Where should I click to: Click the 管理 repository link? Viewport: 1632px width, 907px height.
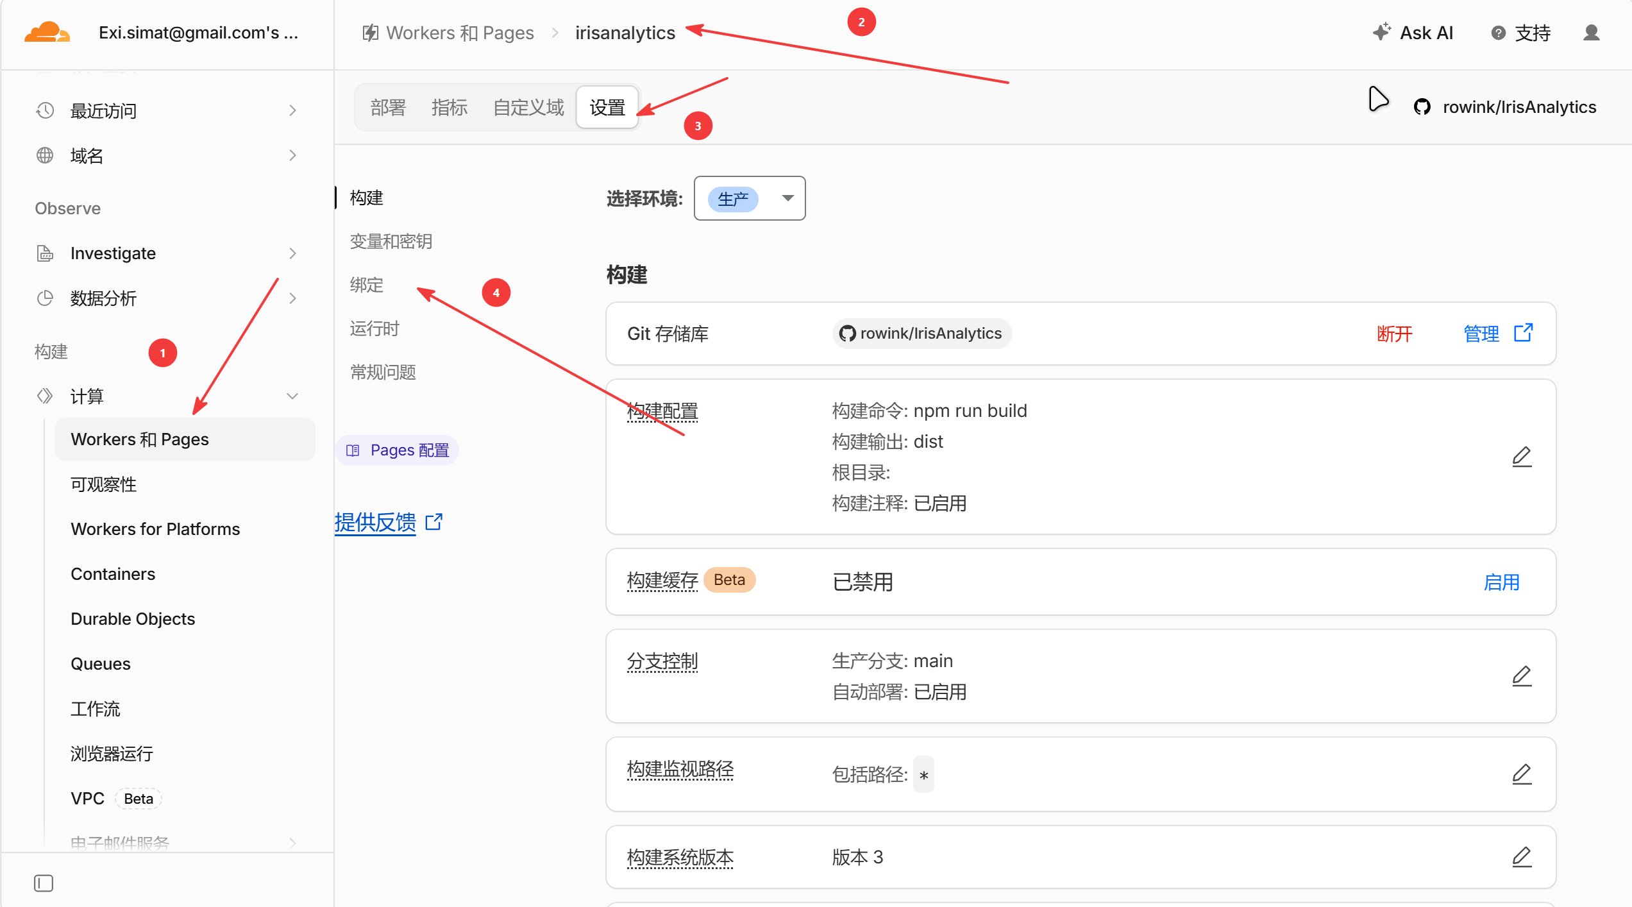[1481, 334]
